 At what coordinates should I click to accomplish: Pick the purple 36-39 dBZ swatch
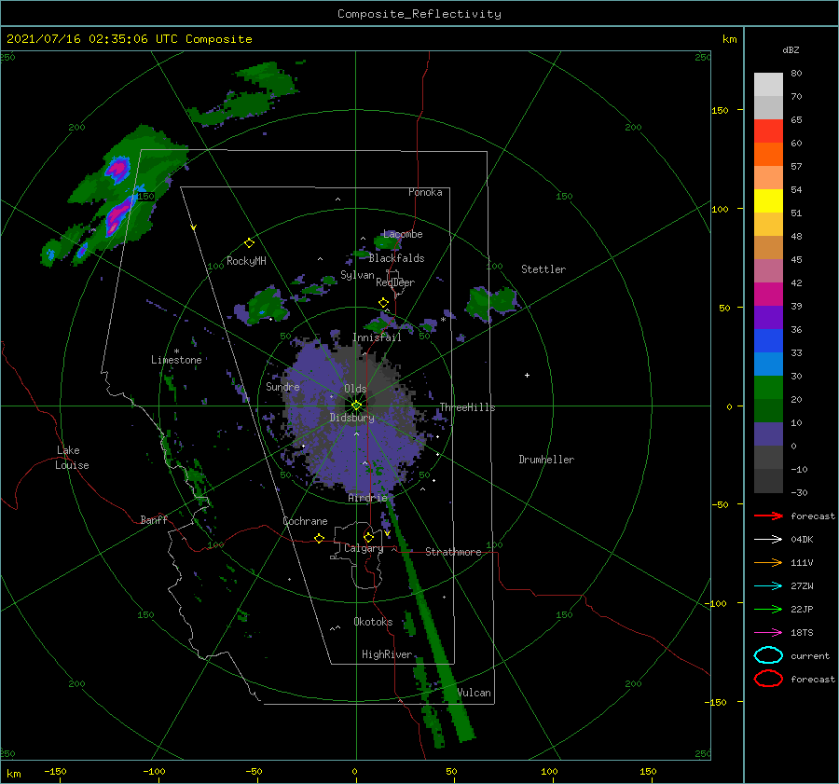(x=768, y=318)
